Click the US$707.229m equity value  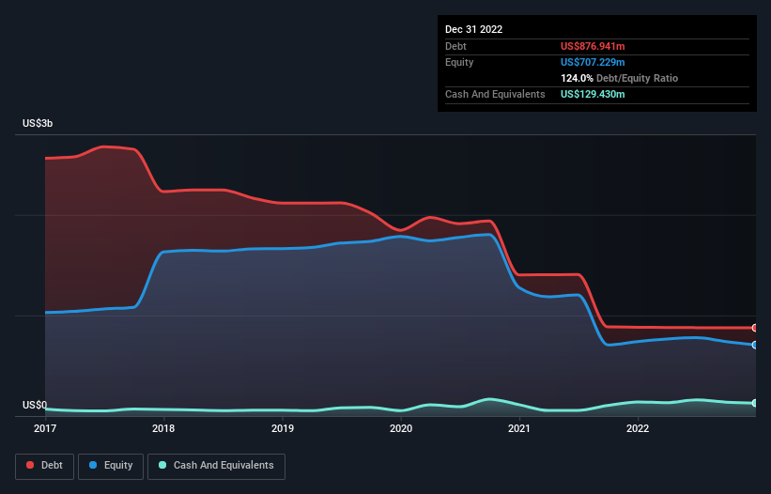pyautogui.click(x=593, y=62)
